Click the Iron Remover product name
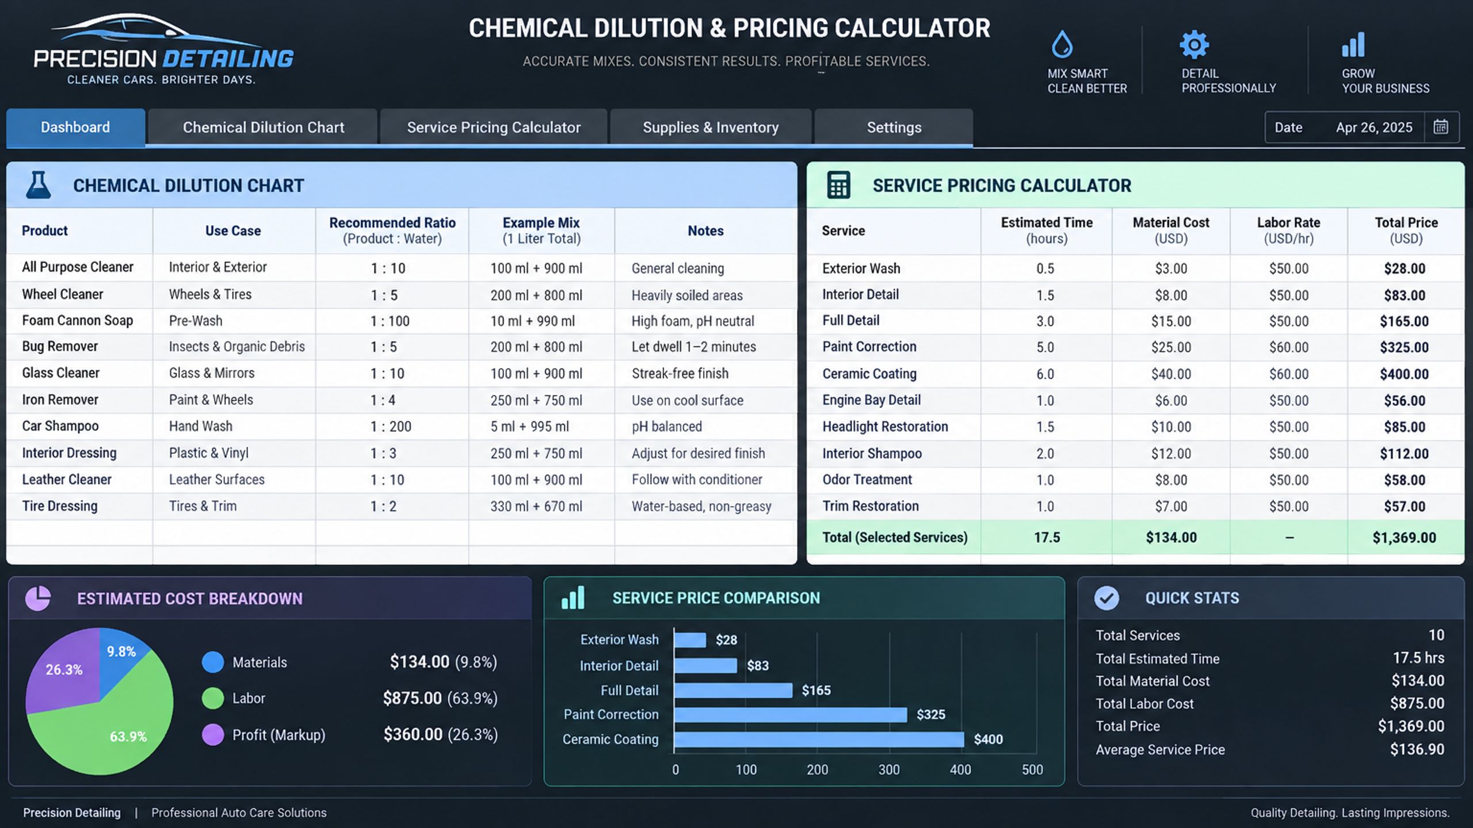Screen dimensions: 1473x828 tap(60, 400)
